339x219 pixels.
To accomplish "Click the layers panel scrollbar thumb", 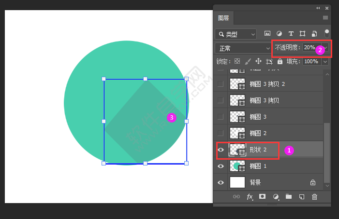I will pos(327,152).
